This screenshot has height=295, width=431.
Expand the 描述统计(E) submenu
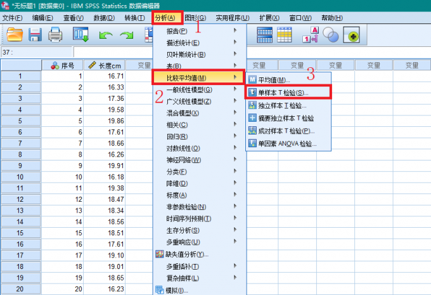point(199,43)
